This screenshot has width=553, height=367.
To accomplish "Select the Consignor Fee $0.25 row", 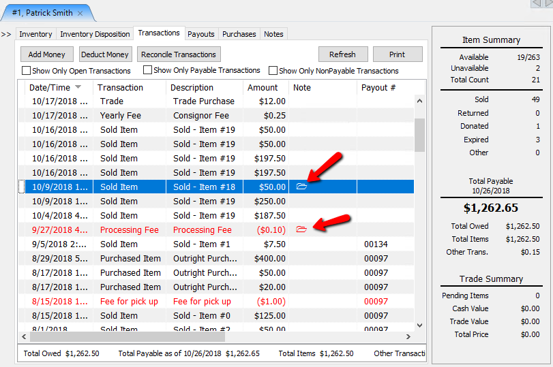I will 216,116.
